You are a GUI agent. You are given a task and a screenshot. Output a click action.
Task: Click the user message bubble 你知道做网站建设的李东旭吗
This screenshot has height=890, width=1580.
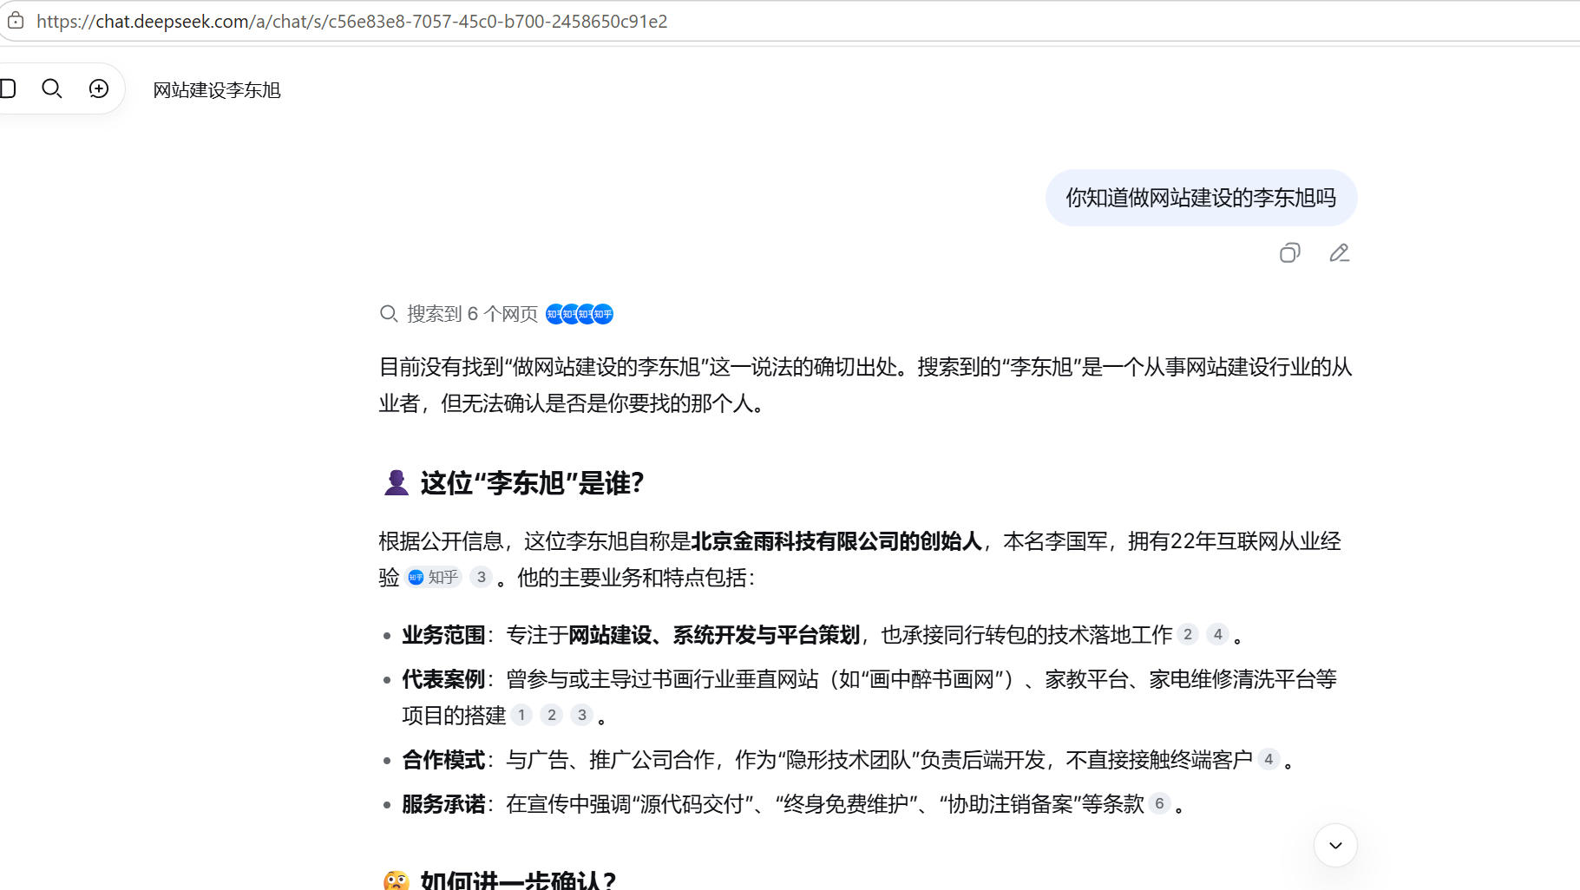tap(1201, 198)
